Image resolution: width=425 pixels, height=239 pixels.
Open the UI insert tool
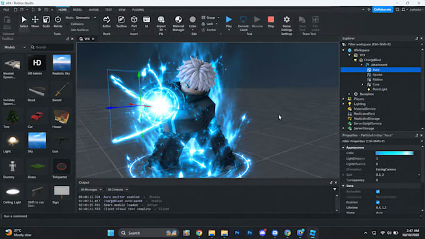point(146,22)
